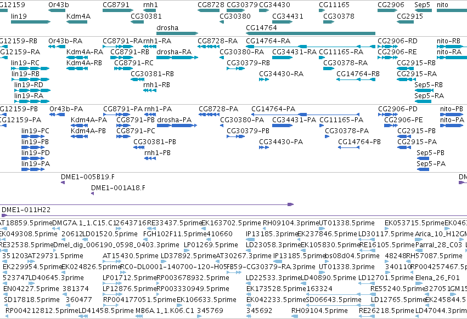
Task: Click the MB6A 1_1.K06.C1 EST label
Action: pos(165,311)
